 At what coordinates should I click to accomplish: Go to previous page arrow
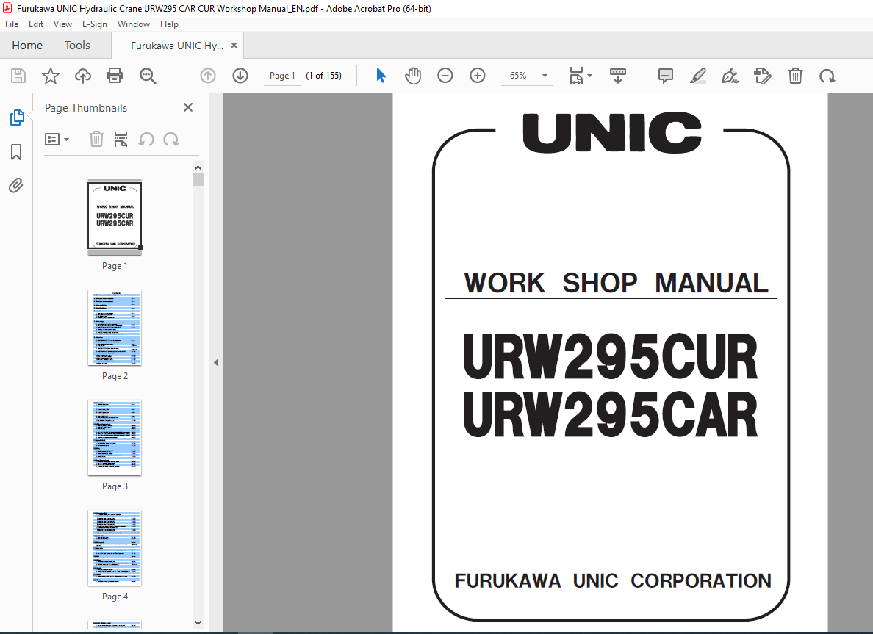click(x=208, y=76)
